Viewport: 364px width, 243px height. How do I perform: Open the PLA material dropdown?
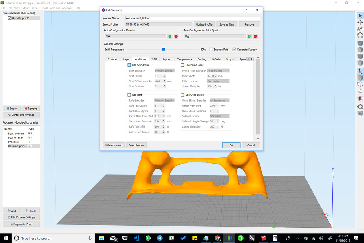pyautogui.click(x=135, y=36)
